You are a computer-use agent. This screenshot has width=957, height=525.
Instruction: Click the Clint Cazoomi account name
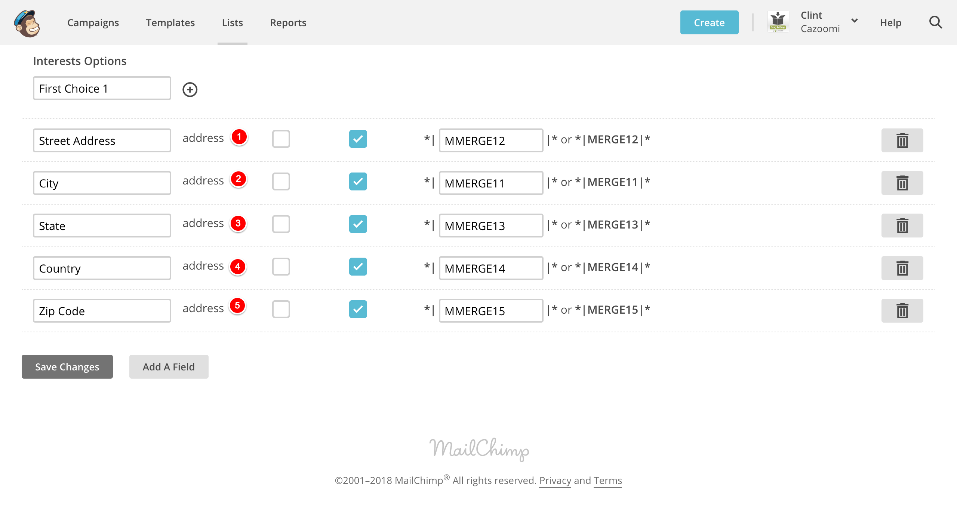point(820,22)
